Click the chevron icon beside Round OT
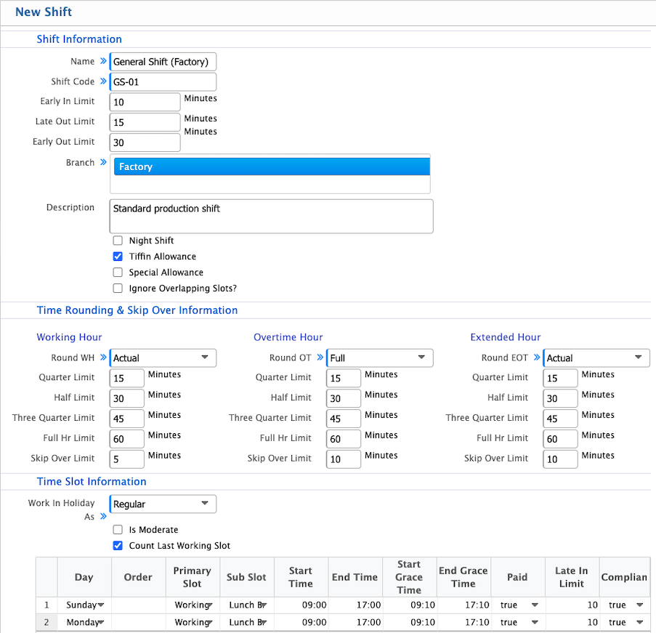Screen dimensions: 656x633 click(320, 358)
